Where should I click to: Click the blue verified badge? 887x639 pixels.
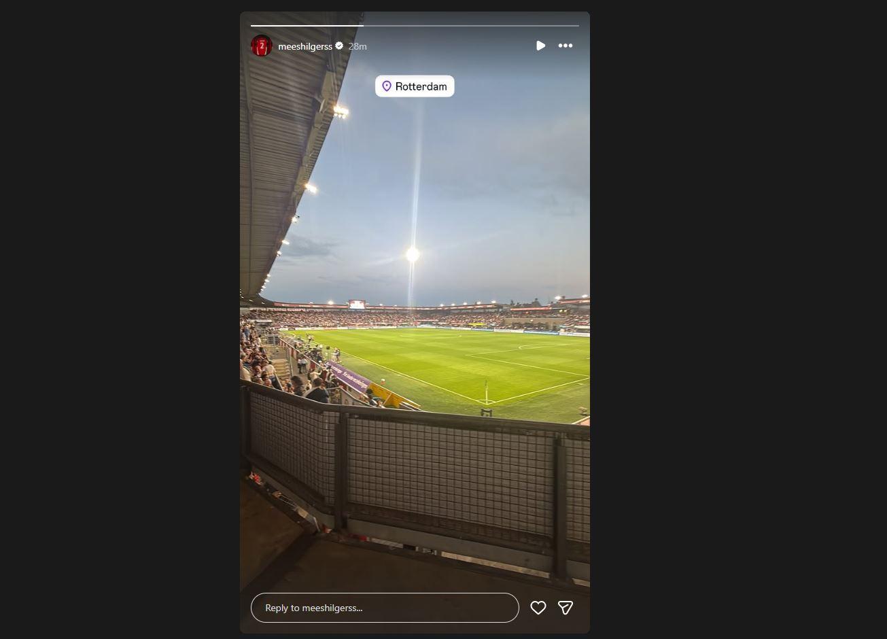[x=339, y=46]
